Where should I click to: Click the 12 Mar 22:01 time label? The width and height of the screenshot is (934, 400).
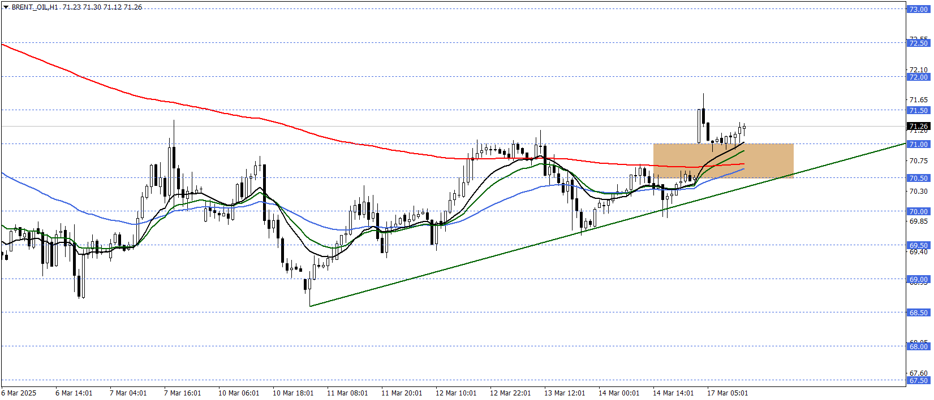[510, 393]
